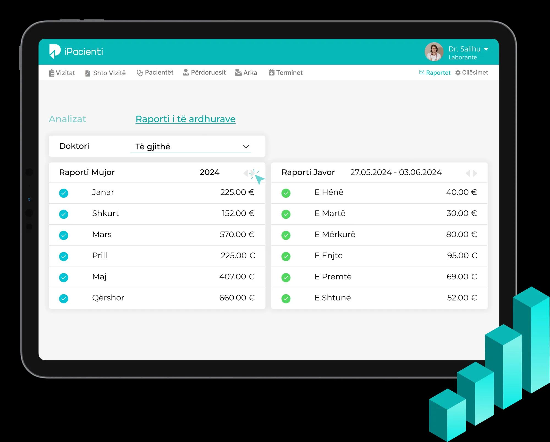550x442 pixels.
Task: Go to previous week in Raporti Javor
Action: click(468, 173)
